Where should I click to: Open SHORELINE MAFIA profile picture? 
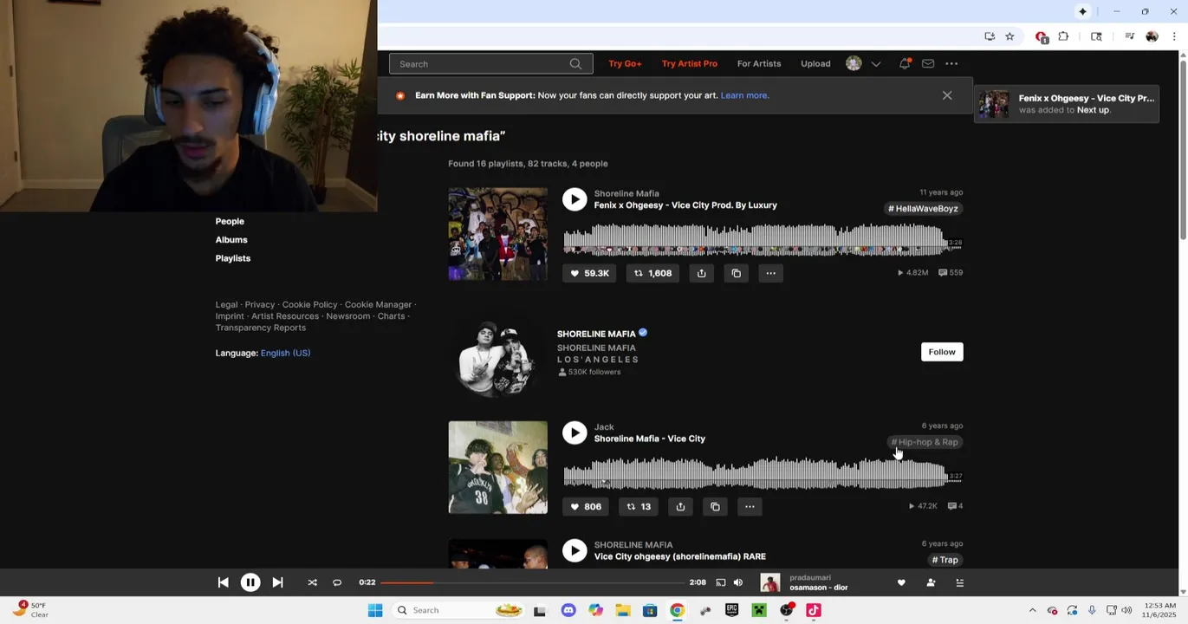point(497,358)
